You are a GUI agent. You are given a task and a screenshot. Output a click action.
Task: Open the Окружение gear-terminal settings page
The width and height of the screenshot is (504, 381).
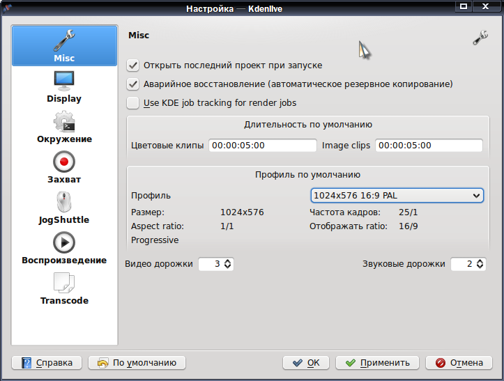pyautogui.click(x=64, y=127)
